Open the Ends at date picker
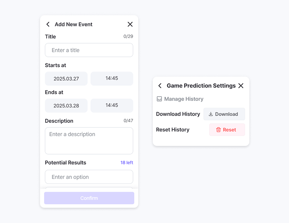 point(66,106)
